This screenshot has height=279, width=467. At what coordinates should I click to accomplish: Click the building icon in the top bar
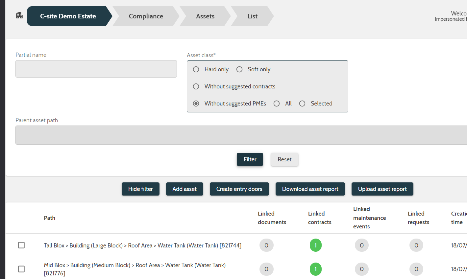(19, 15)
